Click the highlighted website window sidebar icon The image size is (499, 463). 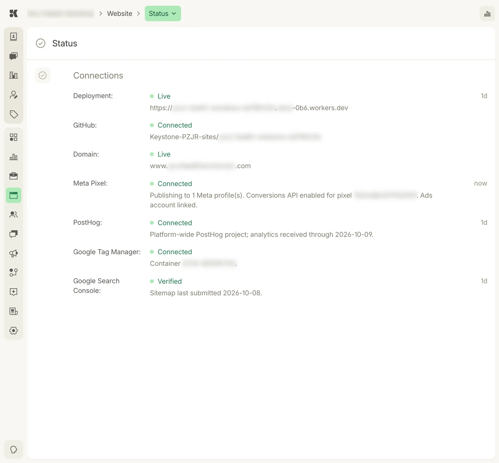click(13, 195)
